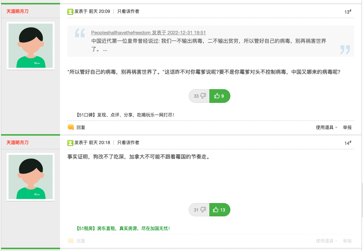Filter by 只看该作者 on post 13

(x=128, y=11)
